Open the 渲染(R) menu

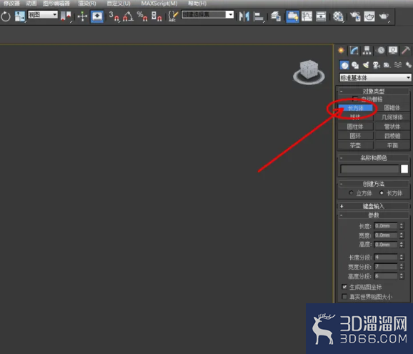point(87,4)
